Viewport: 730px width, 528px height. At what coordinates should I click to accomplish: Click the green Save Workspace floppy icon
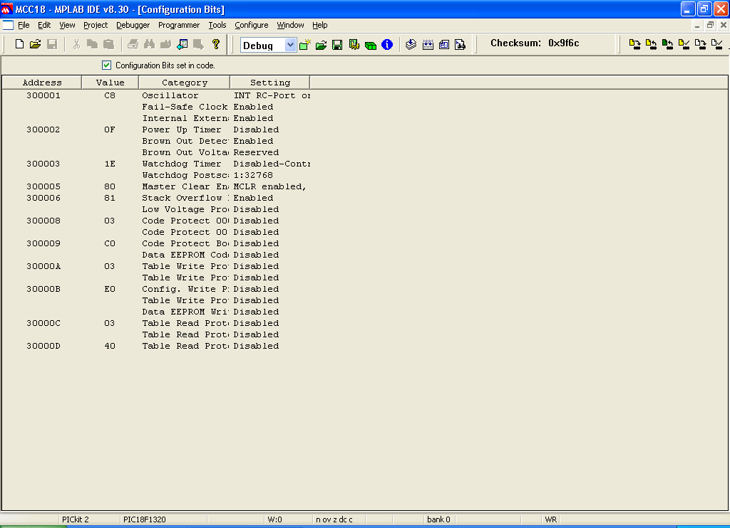coord(337,45)
